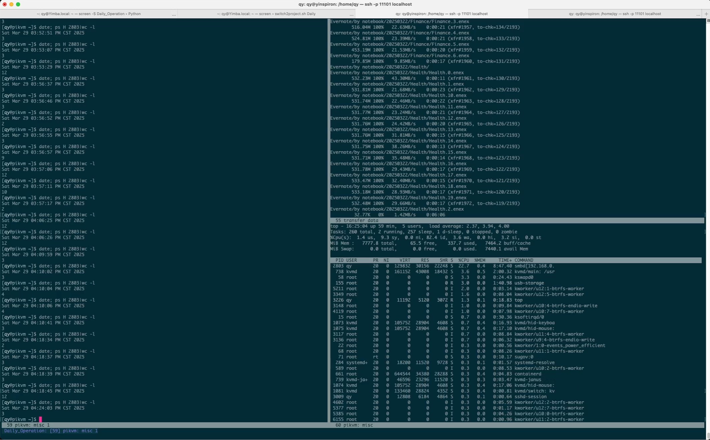Click the shell prompt cursor at the bottom
This screenshot has height=440, width=710.
click(40, 419)
